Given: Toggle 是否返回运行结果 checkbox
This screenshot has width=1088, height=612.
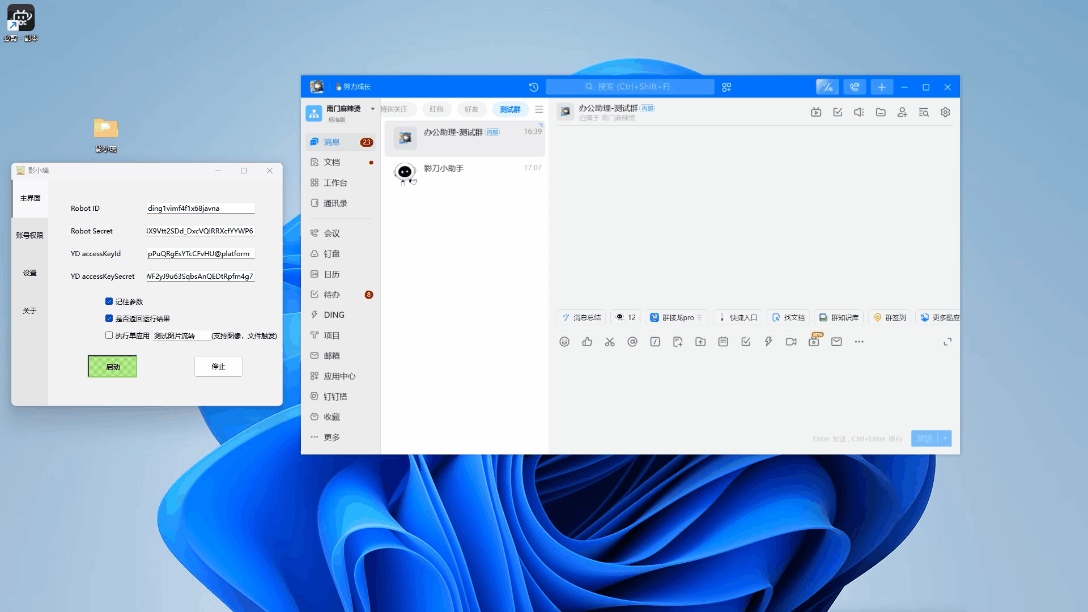Looking at the screenshot, I should [x=109, y=318].
